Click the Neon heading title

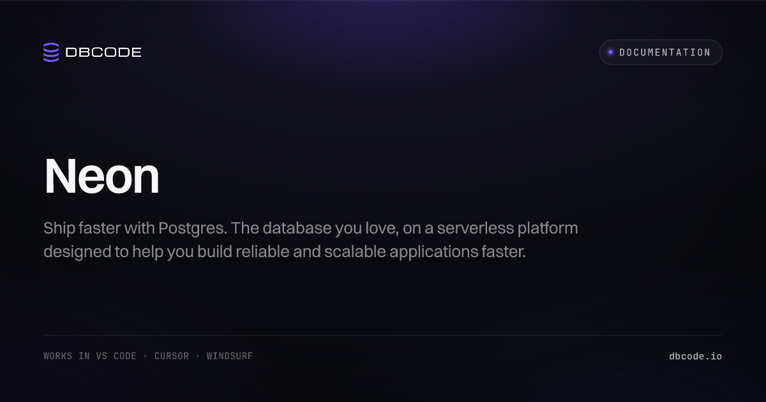(x=101, y=176)
